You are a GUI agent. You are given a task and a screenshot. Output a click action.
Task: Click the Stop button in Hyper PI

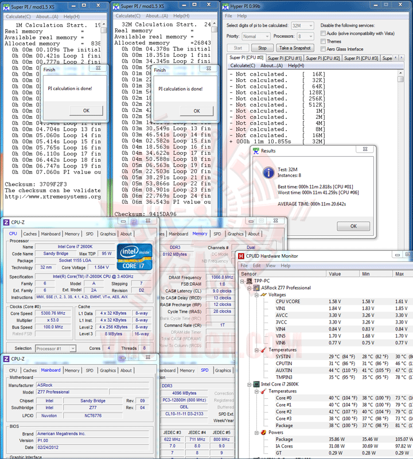coord(262,48)
